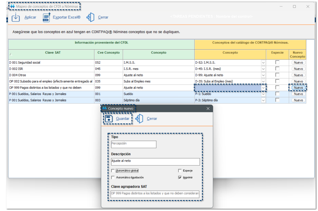Viewport: 318px width, 211px height.
Task: Click the Descripción field containing Ajuste al neto
Action: (x=155, y=162)
